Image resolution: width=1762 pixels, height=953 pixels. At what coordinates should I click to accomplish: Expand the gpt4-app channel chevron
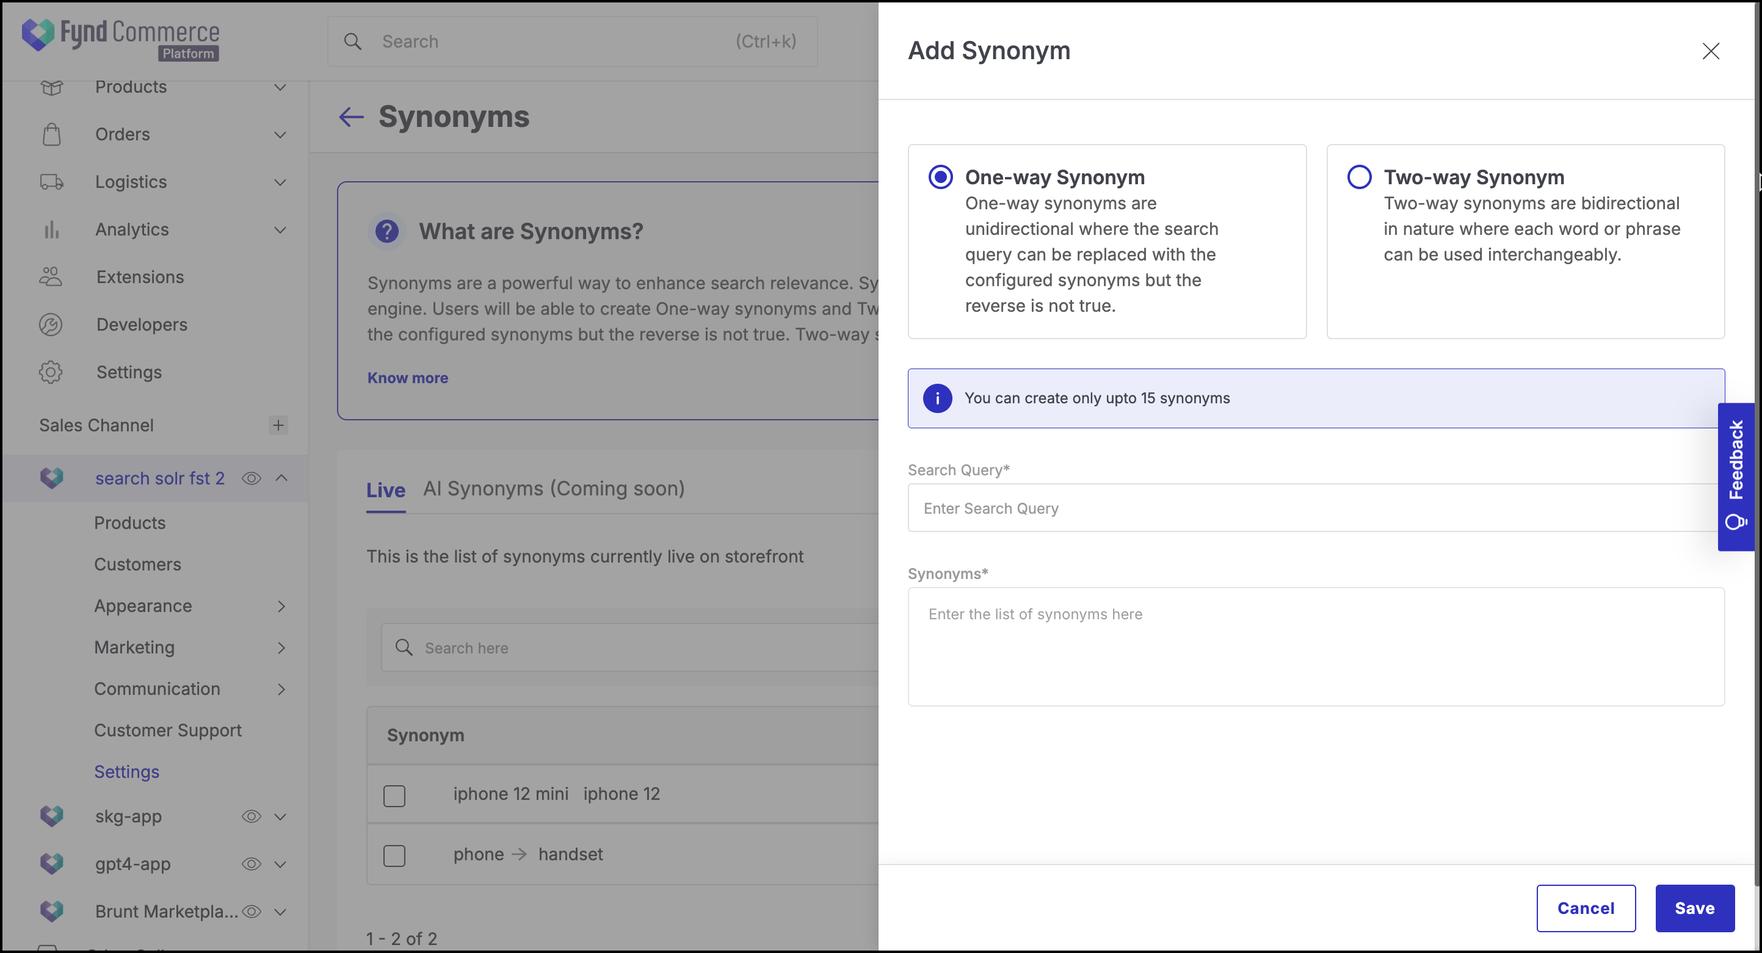(280, 864)
